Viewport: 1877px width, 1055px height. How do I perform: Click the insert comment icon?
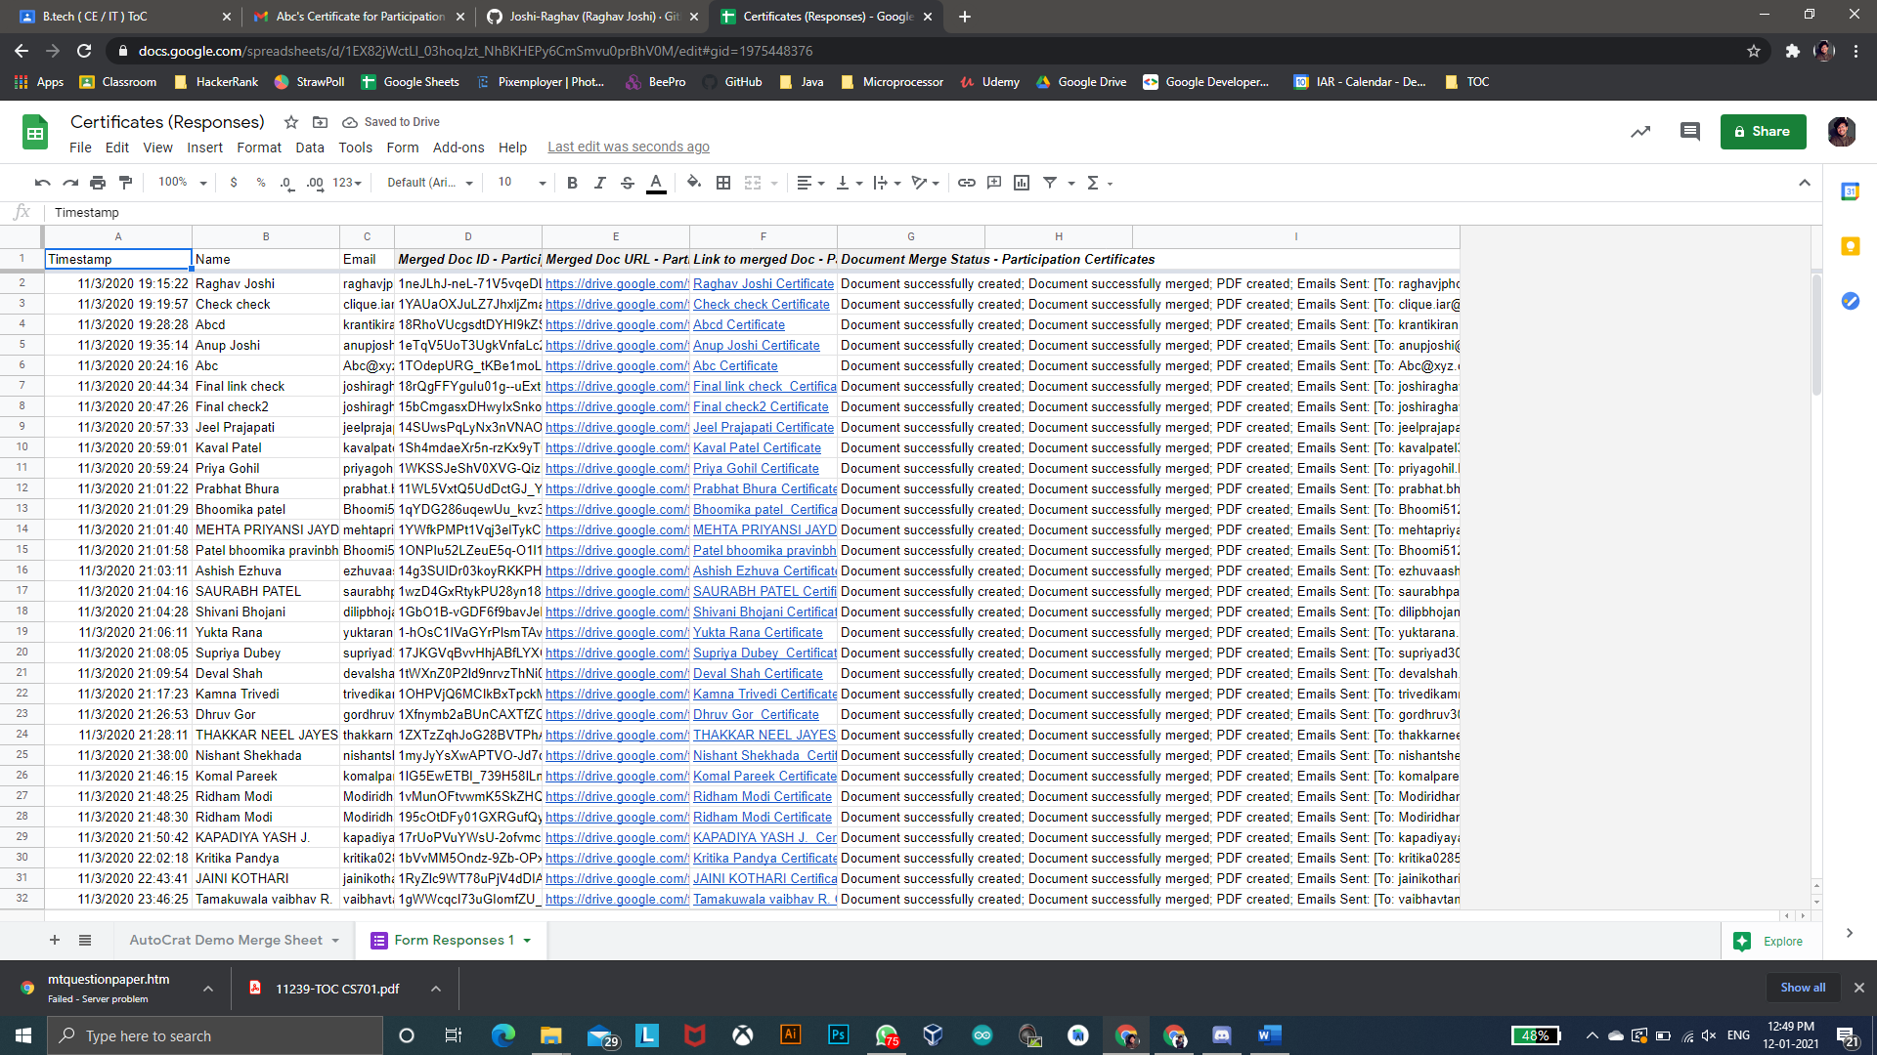(994, 183)
